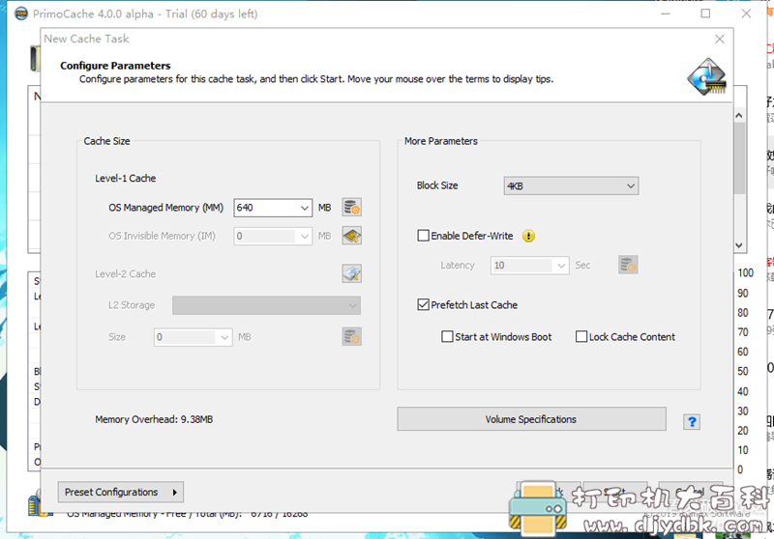774x539 pixels.
Task: Click the Memory Overhead: 9.38MB text
Action: pyautogui.click(x=154, y=419)
